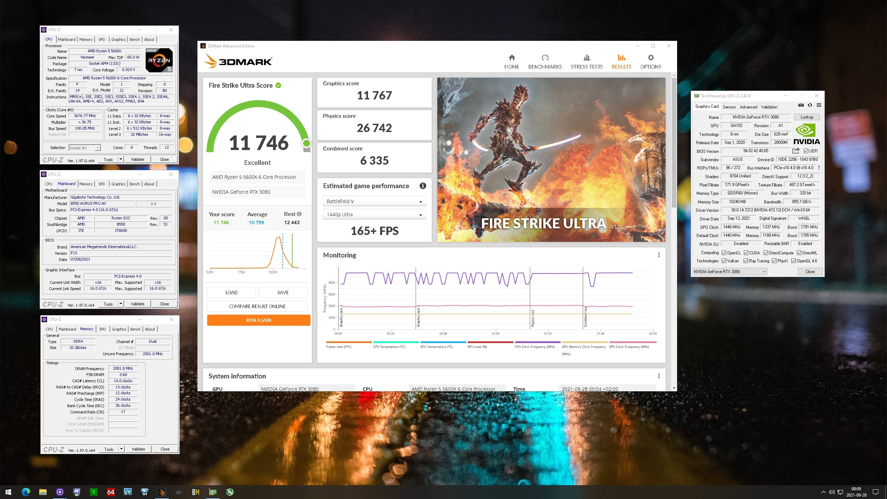
Task: Open the System information three-dot menu
Action: point(659,376)
